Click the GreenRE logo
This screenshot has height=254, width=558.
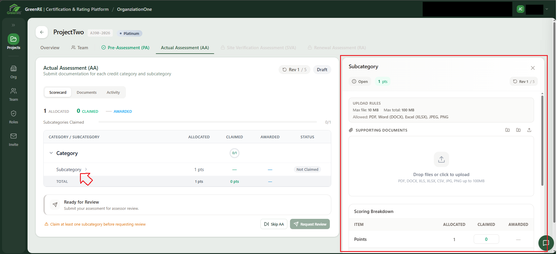click(14, 9)
